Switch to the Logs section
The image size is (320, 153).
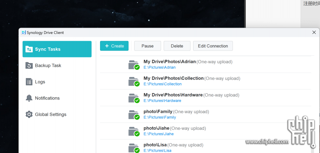[57, 82]
